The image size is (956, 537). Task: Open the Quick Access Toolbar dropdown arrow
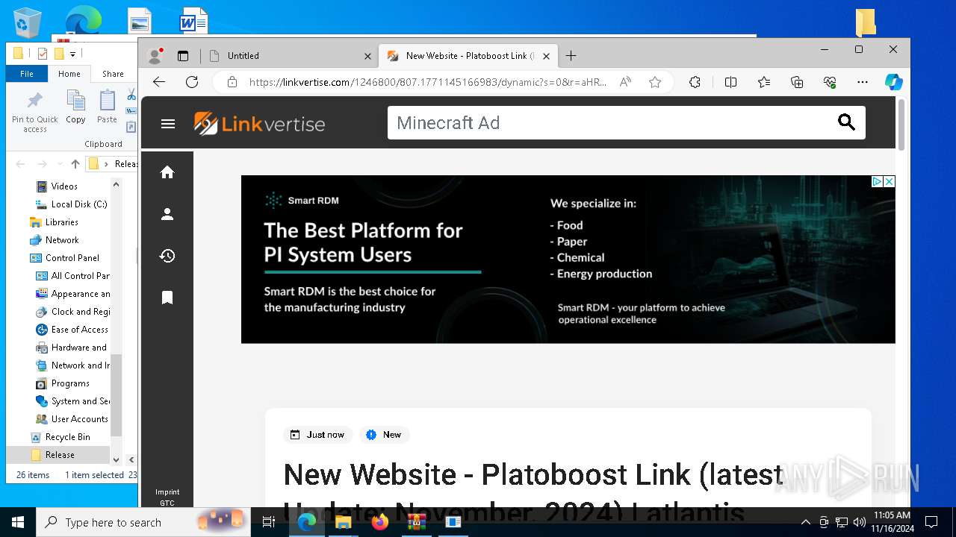click(72, 54)
